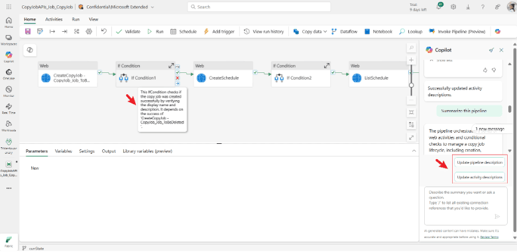Click Run in the toolbar
The image size is (517, 252).
155,32
